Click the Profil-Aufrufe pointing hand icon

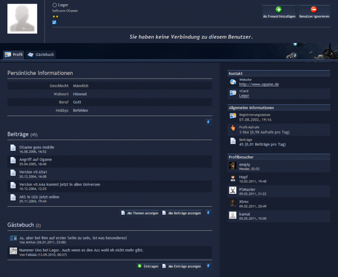[x=233, y=128]
